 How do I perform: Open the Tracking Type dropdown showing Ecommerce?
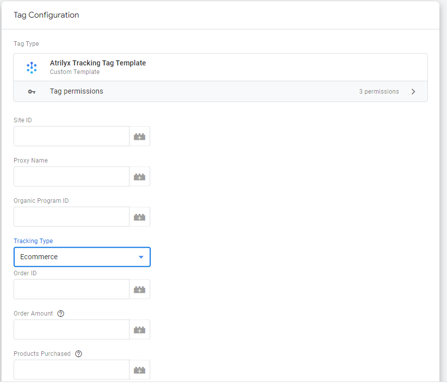[x=82, y=257]
